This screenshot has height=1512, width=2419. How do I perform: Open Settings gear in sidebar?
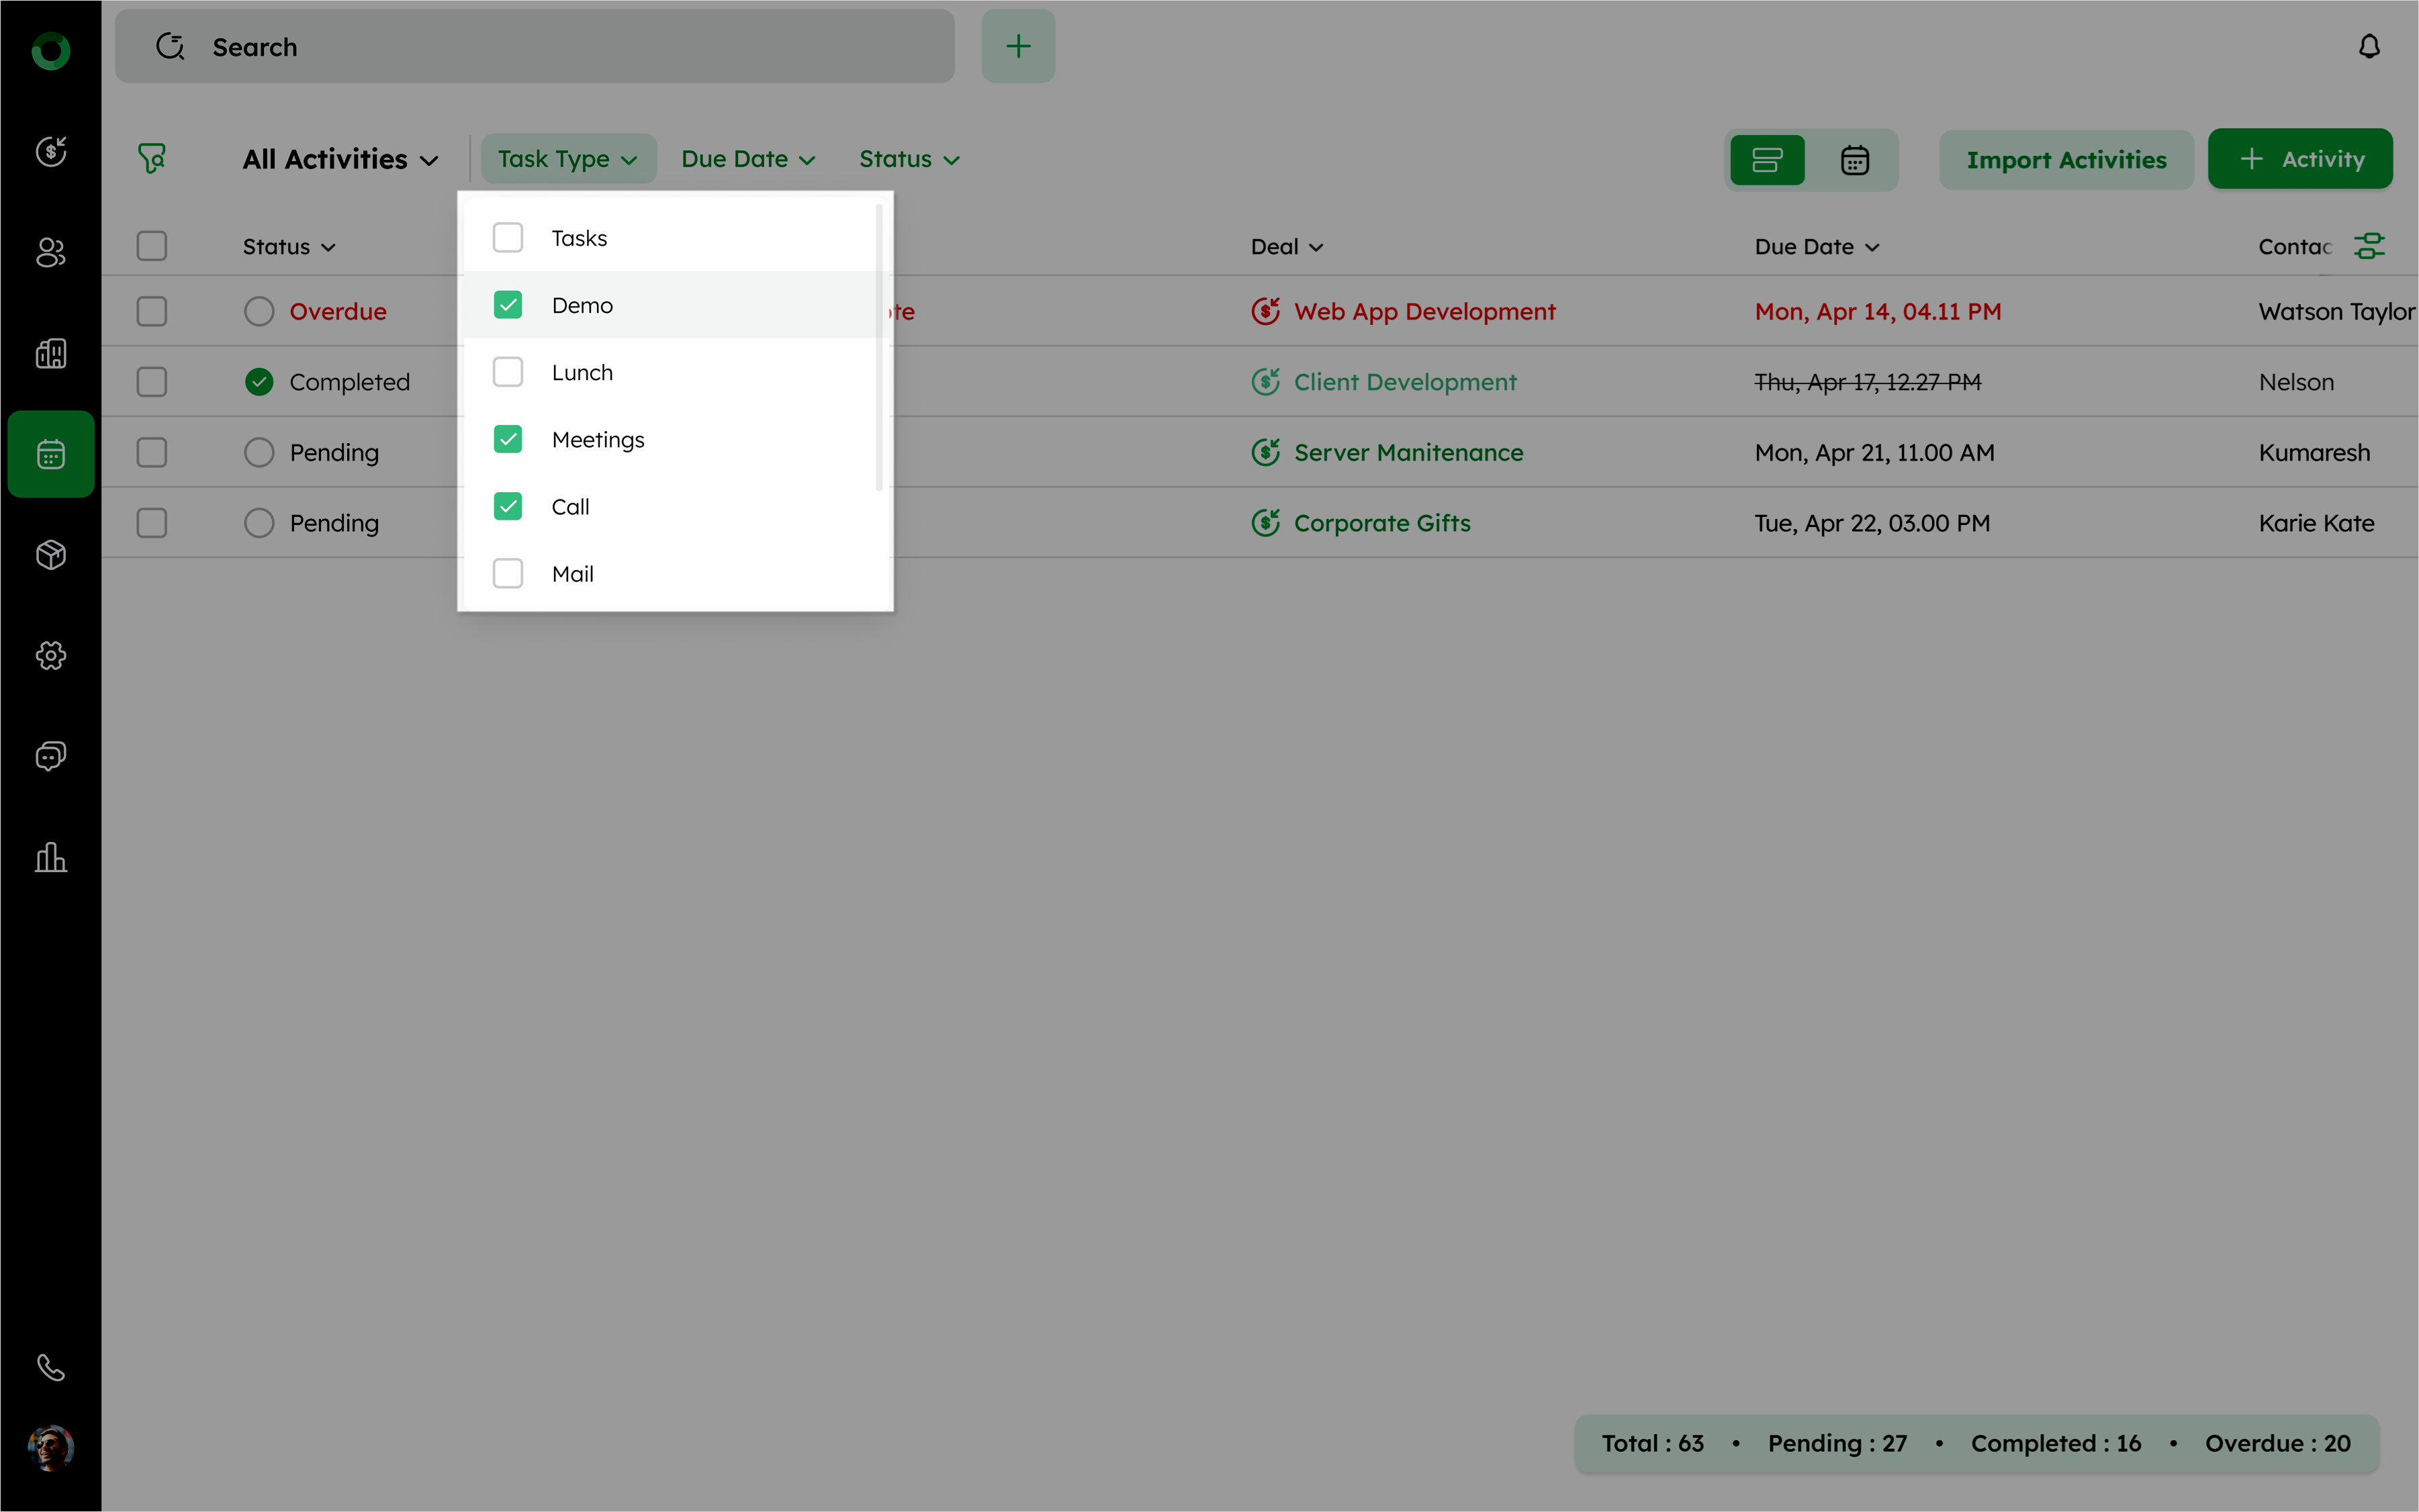51,656
